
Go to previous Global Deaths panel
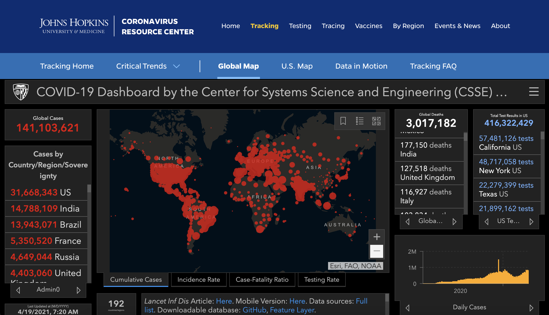tap(408, 221)
